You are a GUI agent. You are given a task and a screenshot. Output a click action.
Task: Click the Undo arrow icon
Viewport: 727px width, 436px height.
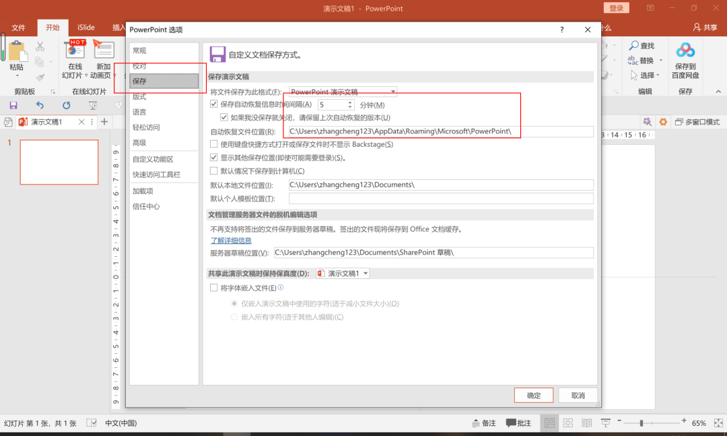pos(40,105)
